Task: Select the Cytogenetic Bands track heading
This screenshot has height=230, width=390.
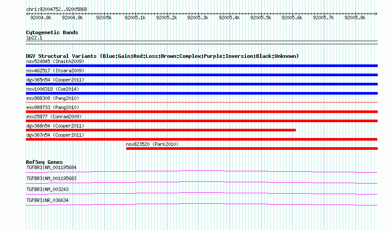Action: click(52, 32)
